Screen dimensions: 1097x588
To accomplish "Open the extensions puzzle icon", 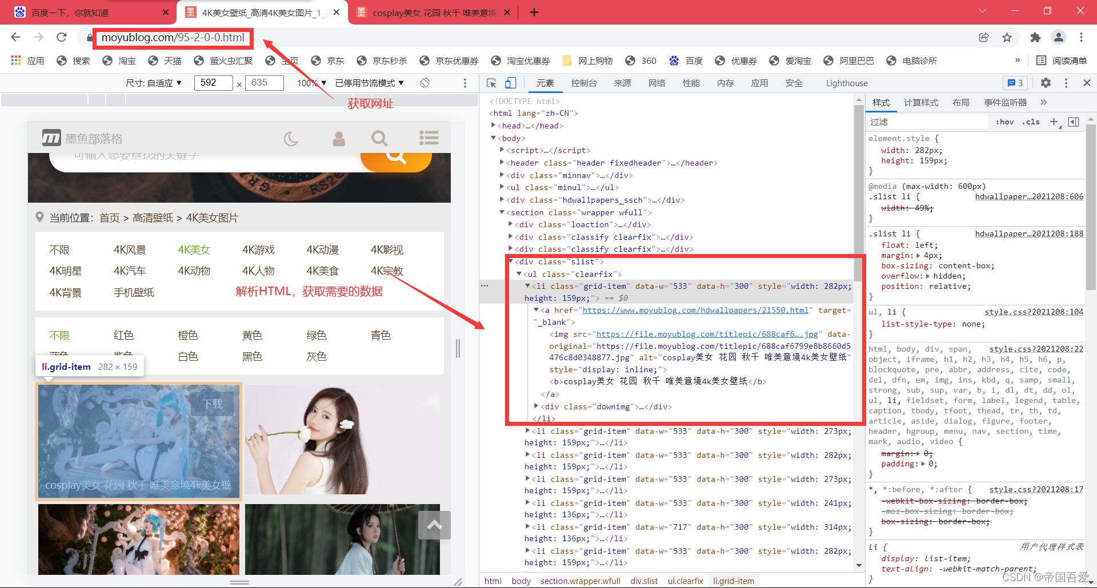I will 1035,37.
